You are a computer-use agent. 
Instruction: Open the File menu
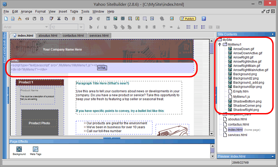coord(6,12)
